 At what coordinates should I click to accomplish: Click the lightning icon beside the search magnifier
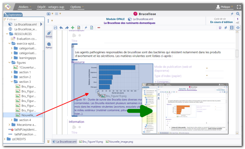coord(232,14)
